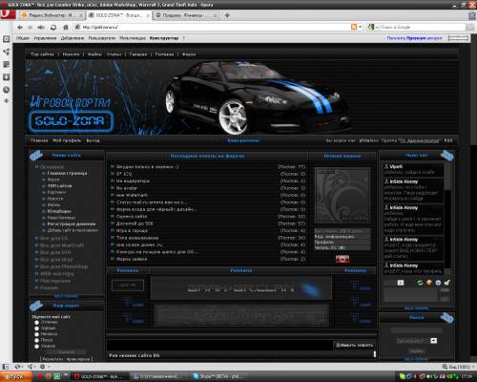This screenshot has width=477, height=382.
Task: Open the 'Конструктор' menu in the admin bar
Action: click(x=164, y=38)
